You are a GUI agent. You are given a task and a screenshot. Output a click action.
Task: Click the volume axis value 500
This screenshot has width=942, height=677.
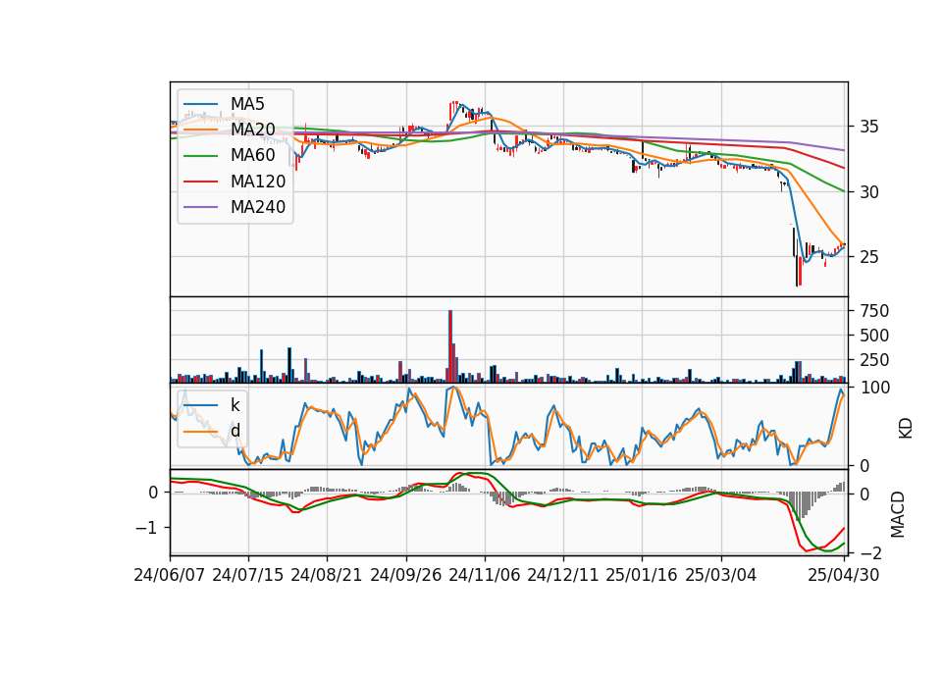[x=874, y=336]
